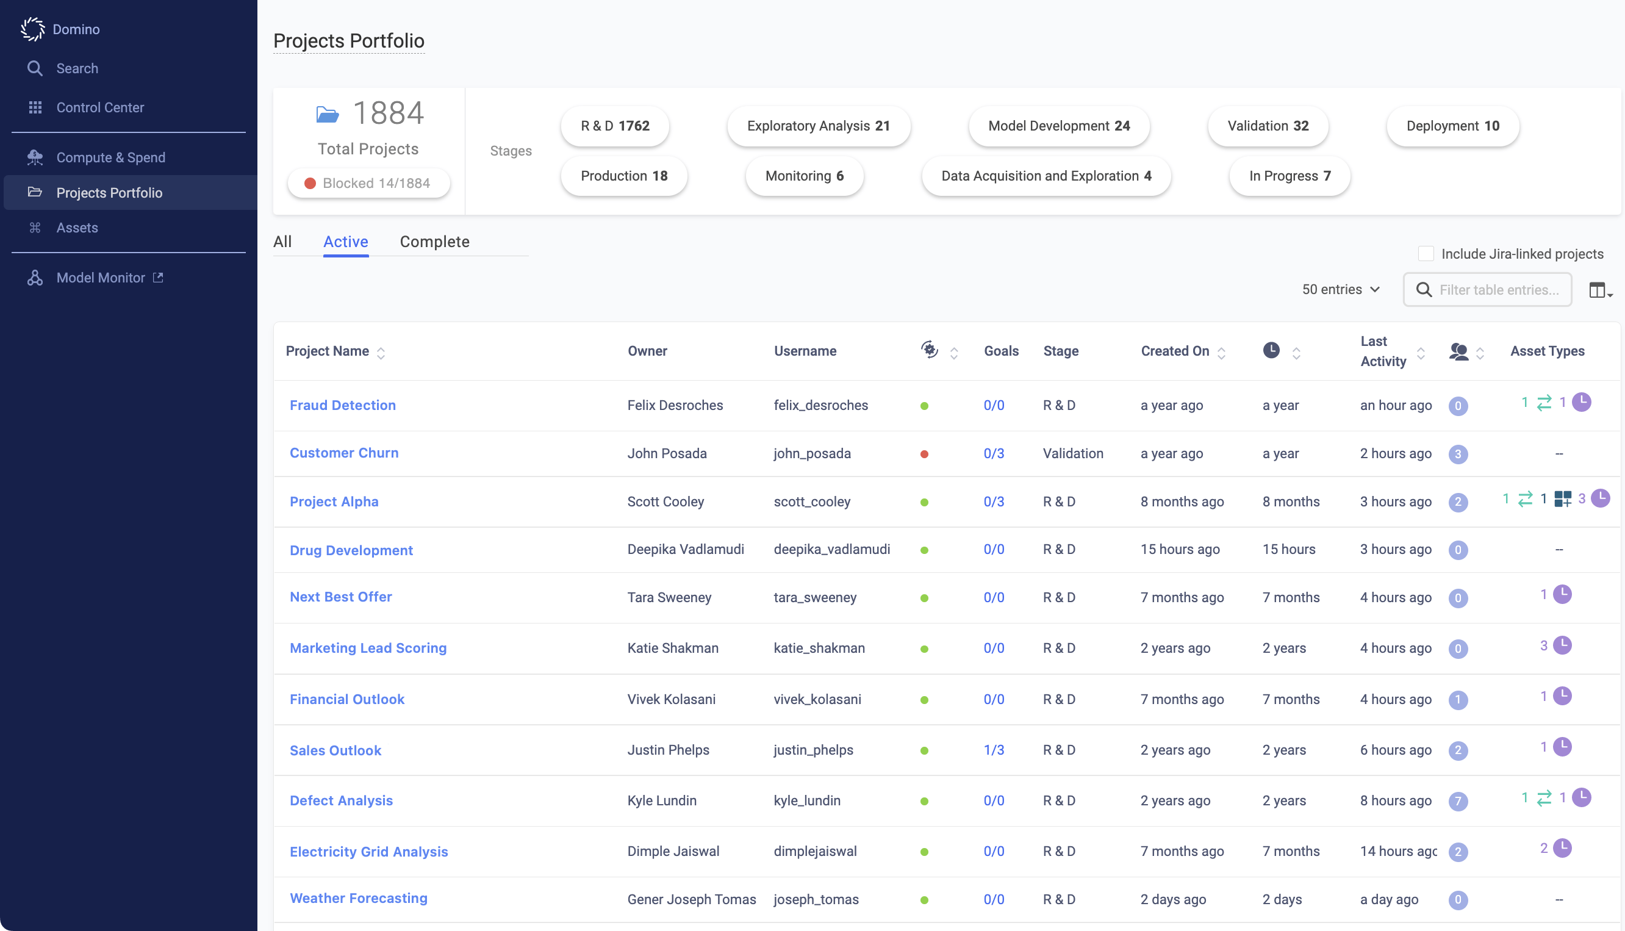The image size is (1625, 931).
Task: Click the Domino logo icon
Action: (32, 29)
